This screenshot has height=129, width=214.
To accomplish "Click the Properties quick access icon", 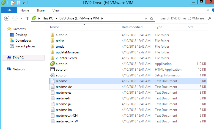I will click(x=13, y=2).
